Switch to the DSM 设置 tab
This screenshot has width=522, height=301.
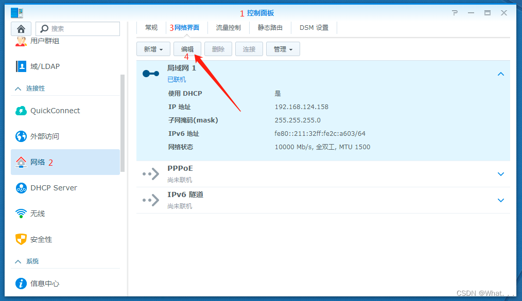pyautogui.click(x=314, y=28)
